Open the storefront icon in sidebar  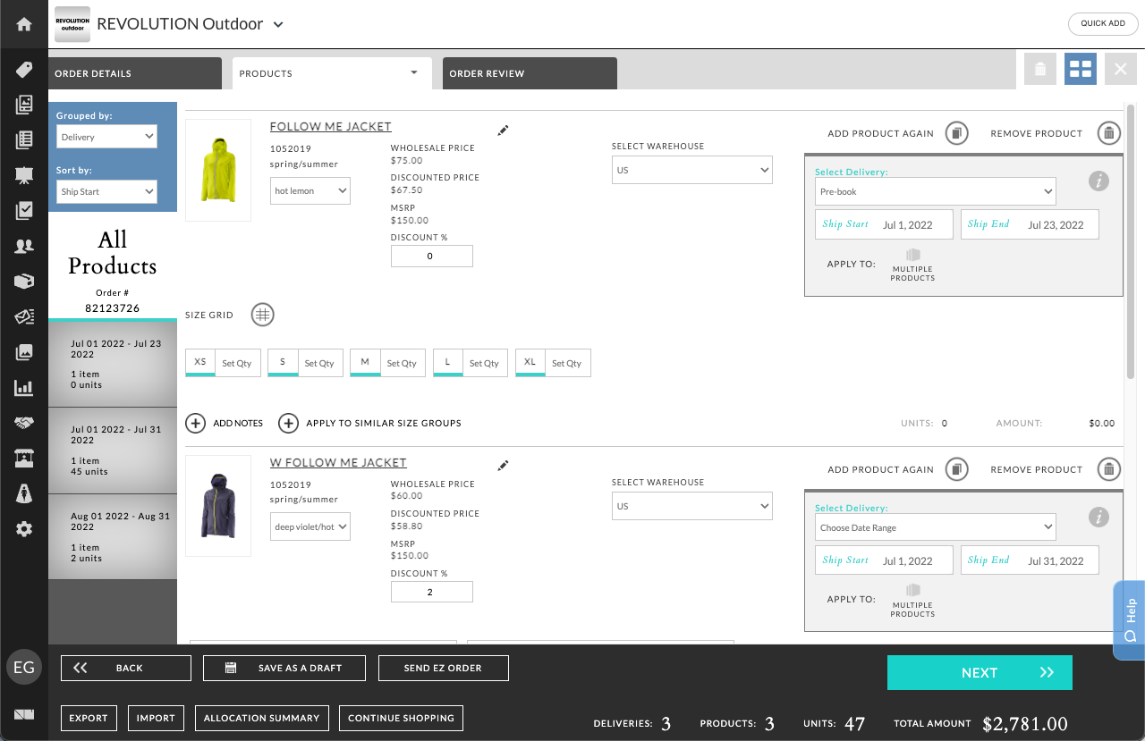(24, 459)
